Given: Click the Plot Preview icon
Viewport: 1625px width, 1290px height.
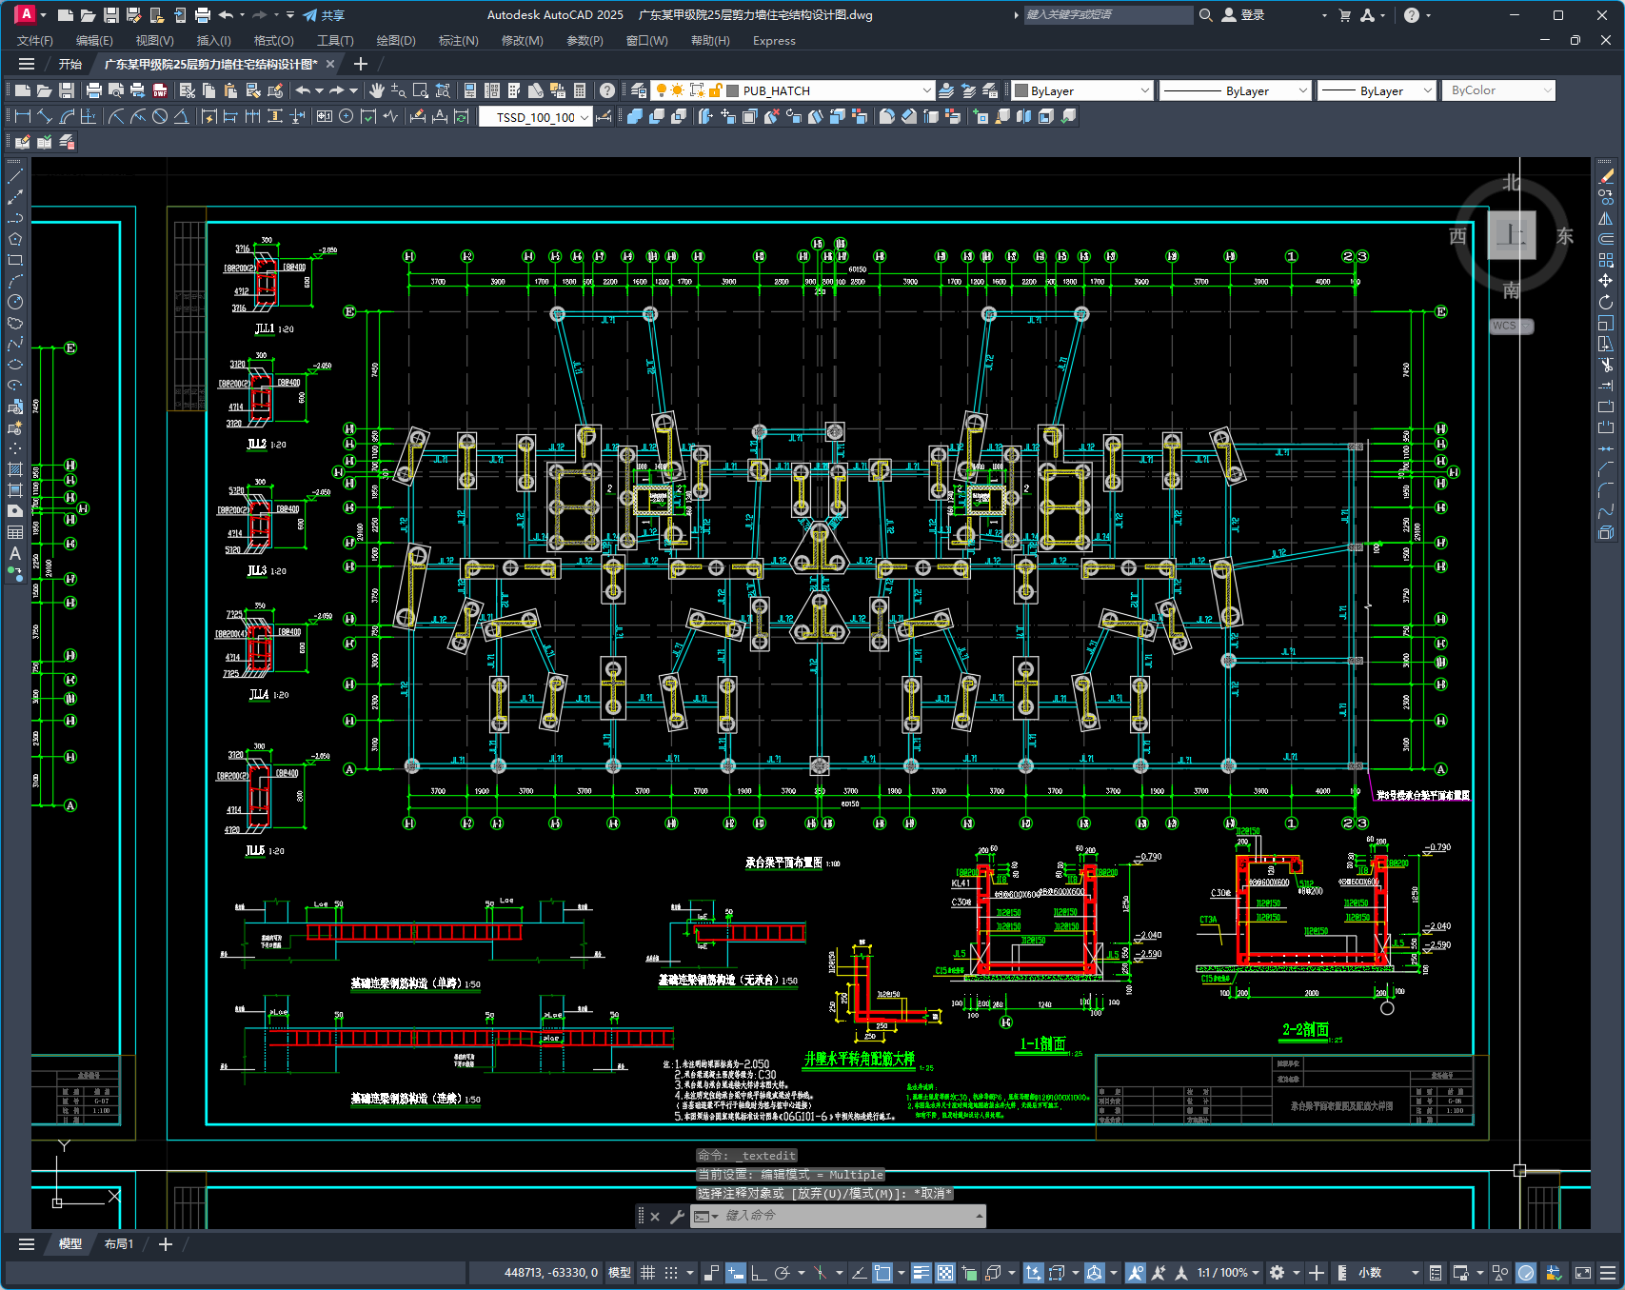Looking at the screenshot, I should point(116,90).
